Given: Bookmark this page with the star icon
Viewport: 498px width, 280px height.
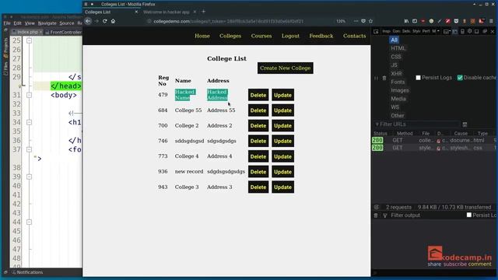Looking at the screenshot, I should (x=370, y=21).
